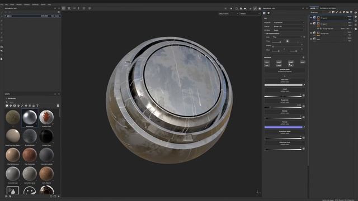Click the Base color swatch
The width and height of the screenshot is (358, 201).
[x=284, y=85]
